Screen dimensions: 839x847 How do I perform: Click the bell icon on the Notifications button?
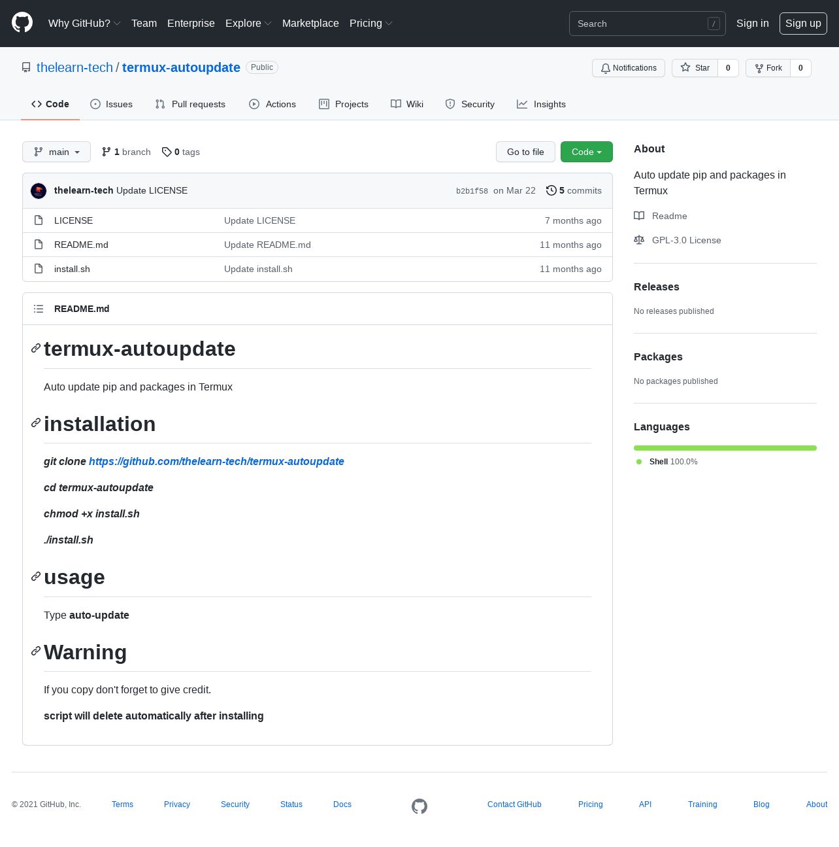click(606, 68)
